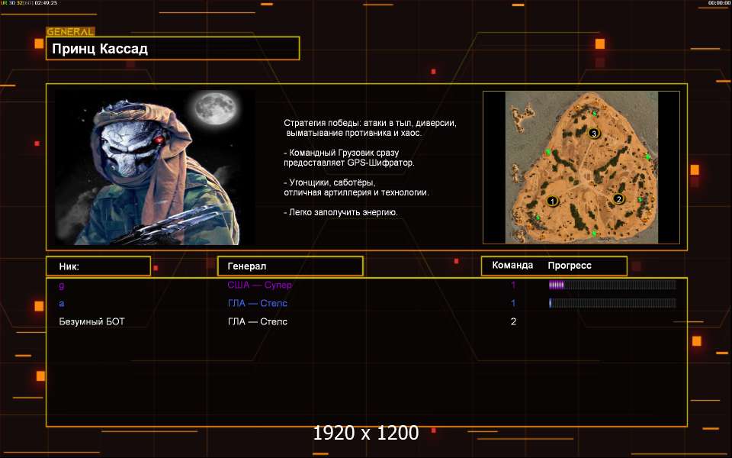Click team number 2 for Безумный БОТ
Screen dimensions: 732x458
pyautogui.click(x=513, y=321)
